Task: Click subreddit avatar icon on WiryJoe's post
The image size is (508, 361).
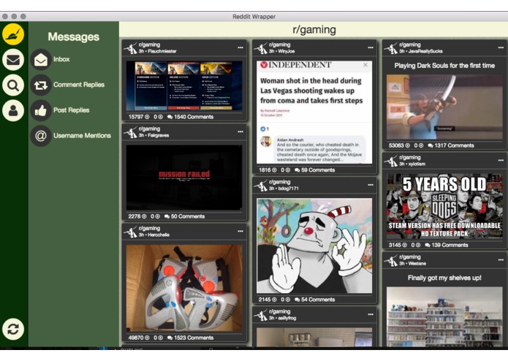Action: 261,48
